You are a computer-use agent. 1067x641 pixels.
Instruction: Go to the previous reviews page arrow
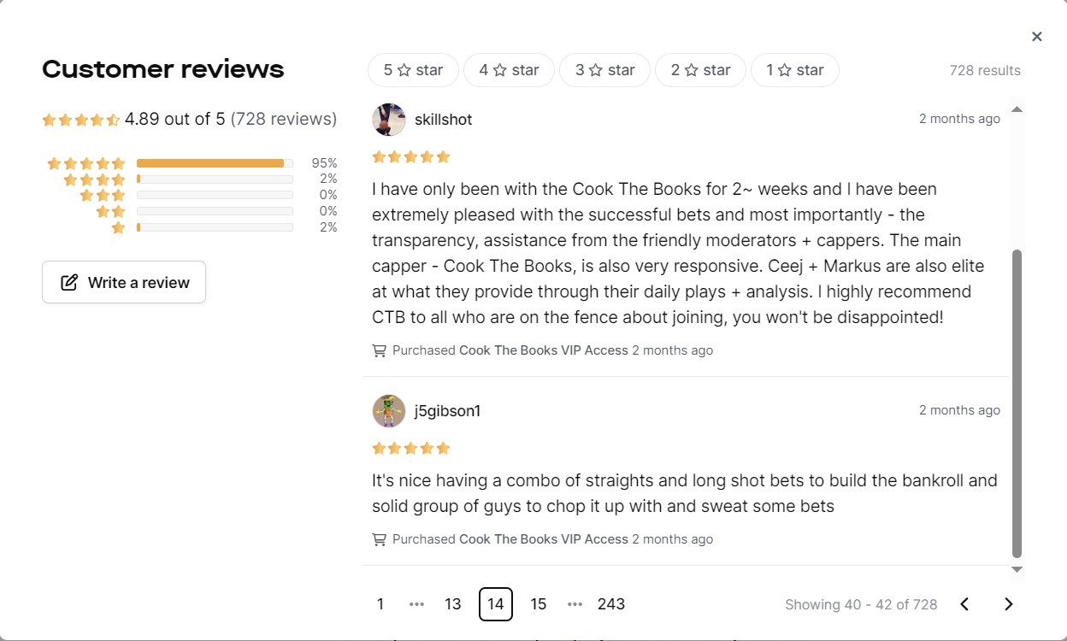point(964,604)
